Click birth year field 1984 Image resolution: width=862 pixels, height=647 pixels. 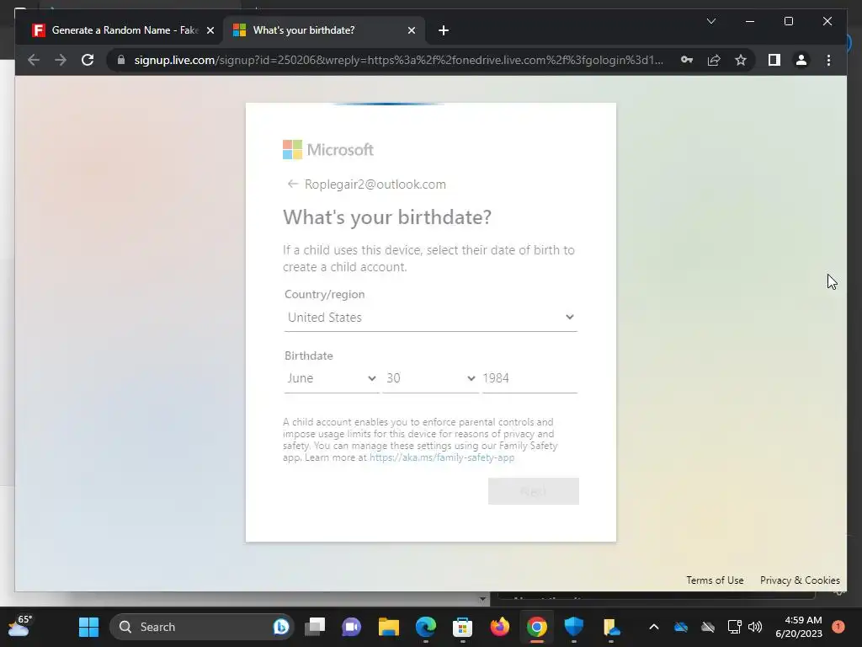529,378
